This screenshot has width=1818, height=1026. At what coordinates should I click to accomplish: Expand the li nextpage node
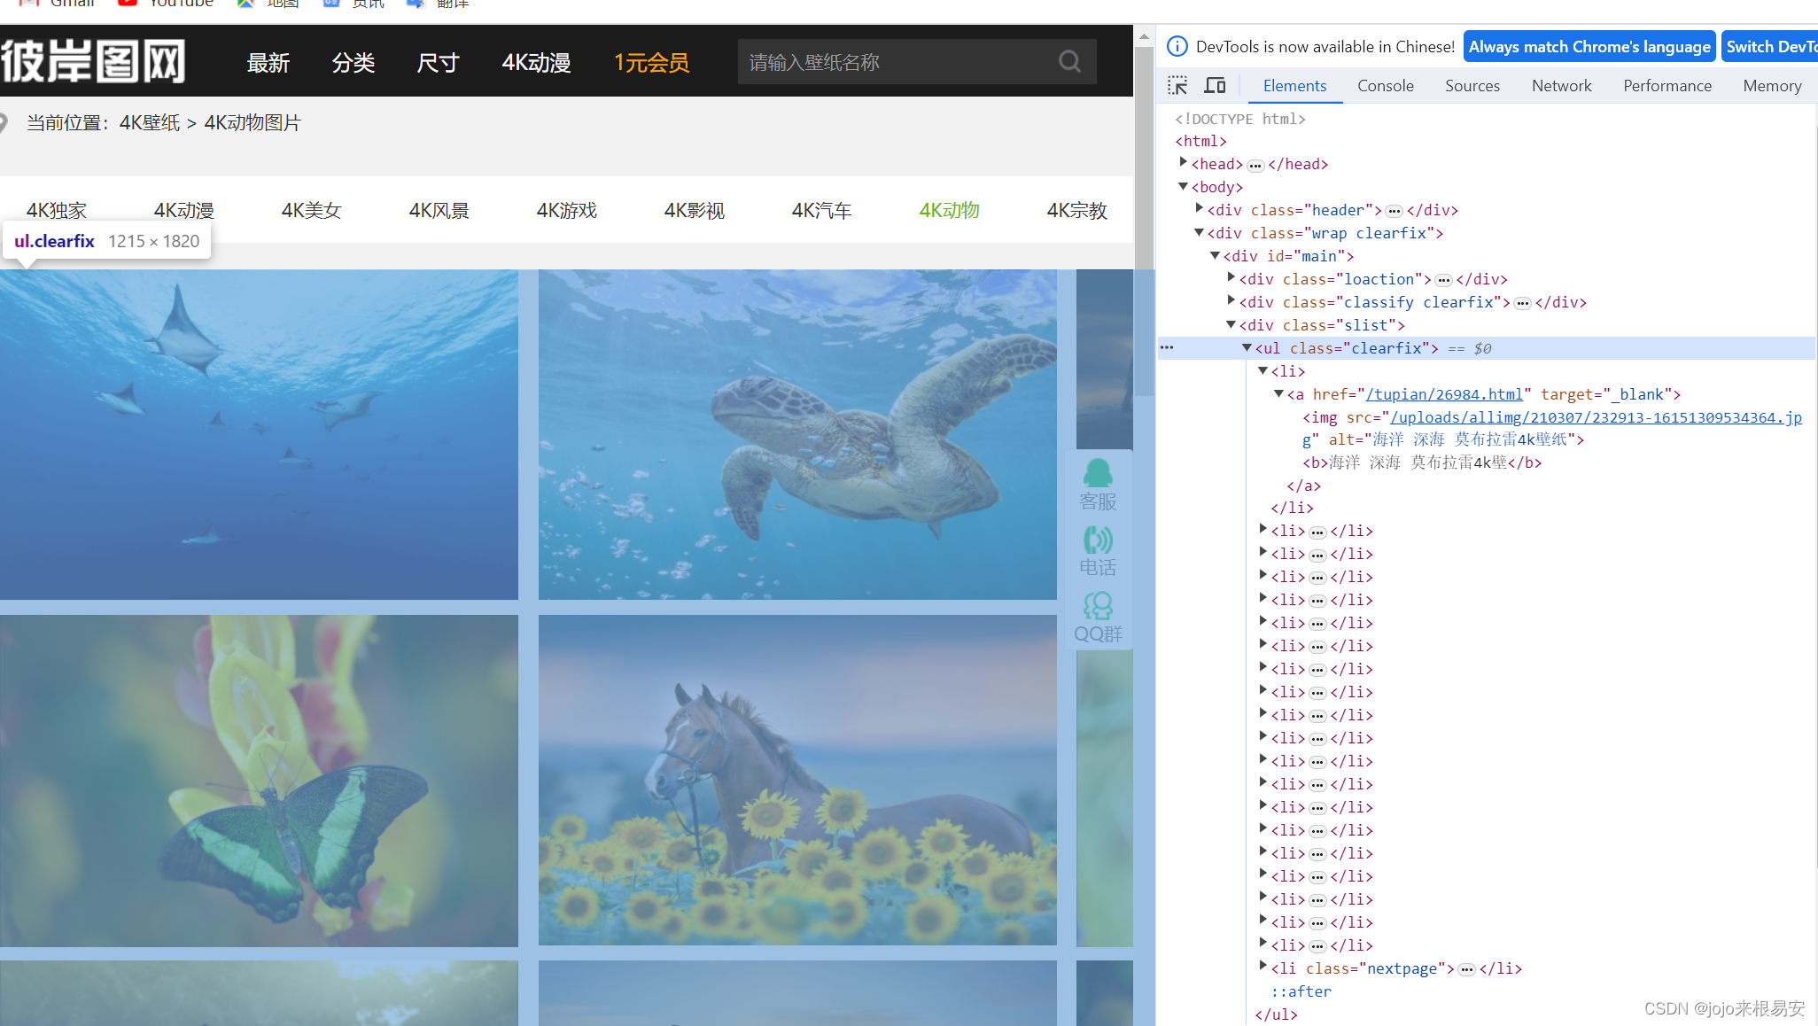pos(1263,968)
